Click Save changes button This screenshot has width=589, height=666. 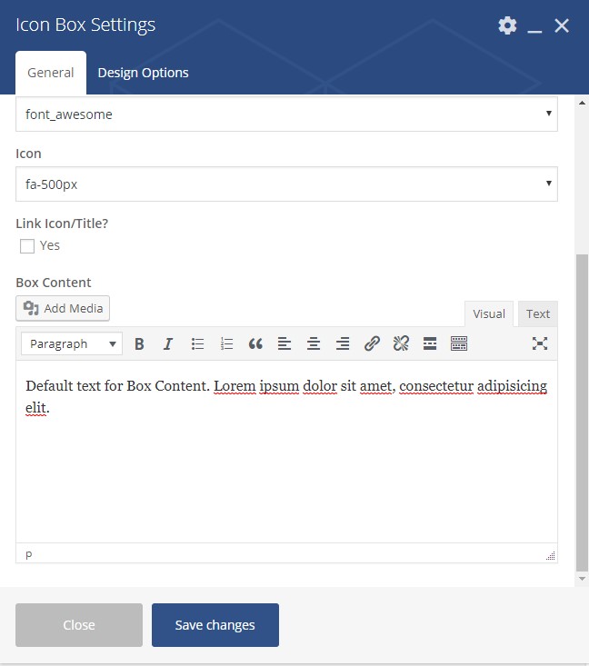215,625
